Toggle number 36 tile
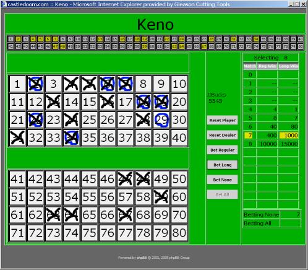Screen dimensions: 308x270 (x=107, y=138)
